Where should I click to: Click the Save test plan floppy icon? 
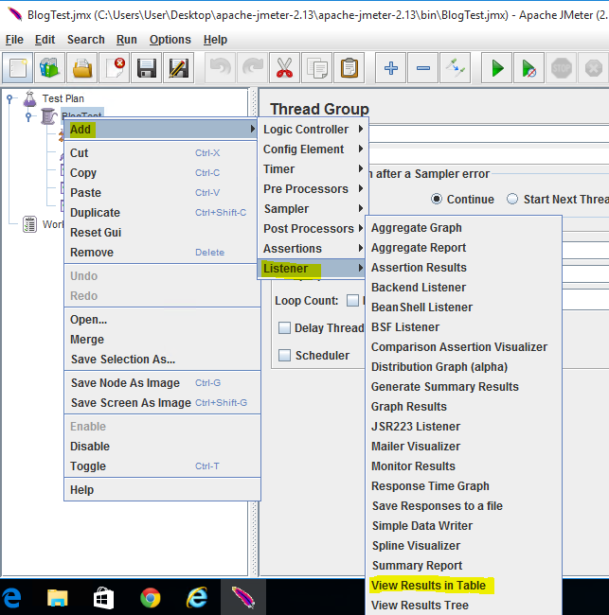coord(147,68)
